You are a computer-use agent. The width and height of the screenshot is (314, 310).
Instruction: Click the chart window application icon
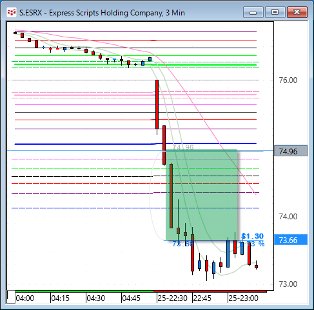pos(12,12)
